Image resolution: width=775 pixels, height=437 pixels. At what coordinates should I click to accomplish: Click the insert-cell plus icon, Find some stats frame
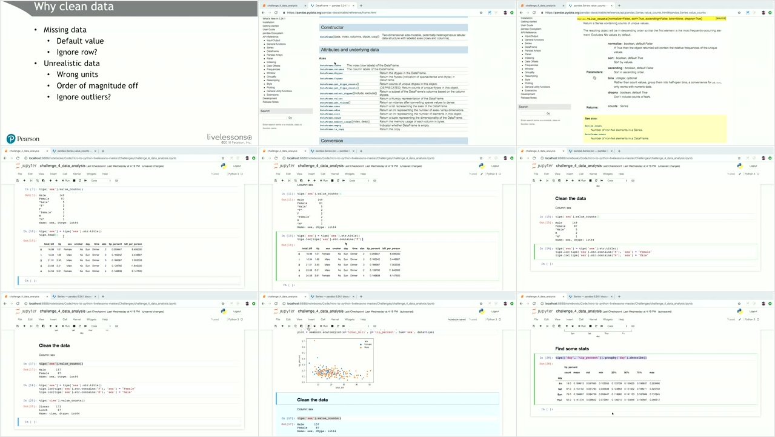[541, 326]
